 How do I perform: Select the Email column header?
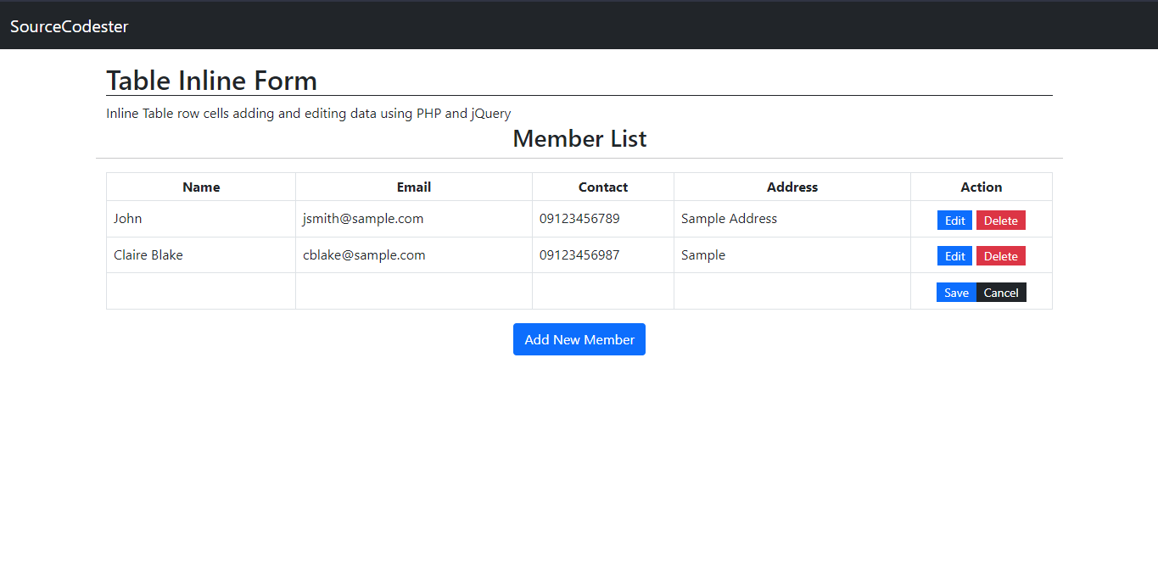click(x=413, y=187)
